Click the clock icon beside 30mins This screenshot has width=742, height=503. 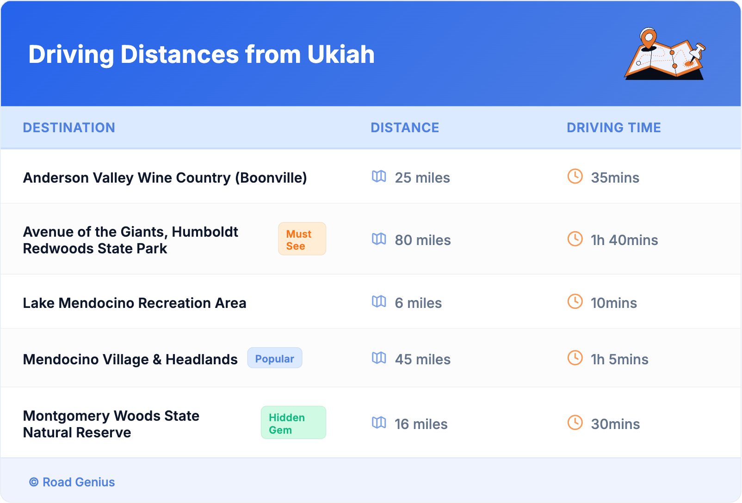[x=575, y=423]
